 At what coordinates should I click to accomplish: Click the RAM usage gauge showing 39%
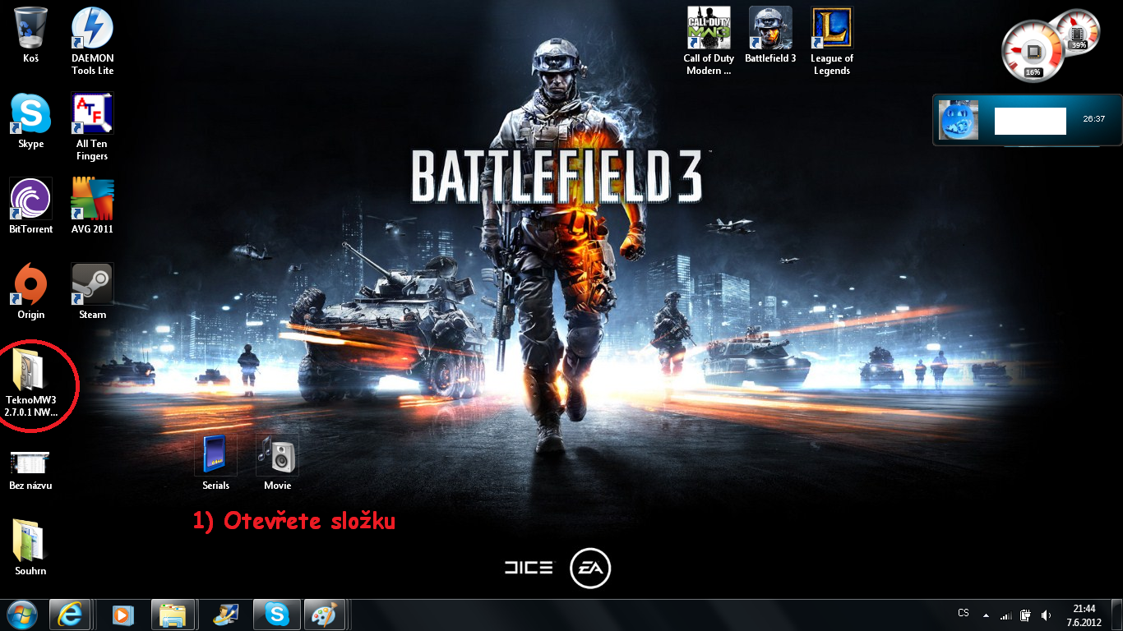point(1078,32)
